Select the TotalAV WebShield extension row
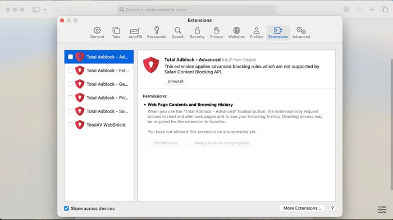 (x=99, y=125)
